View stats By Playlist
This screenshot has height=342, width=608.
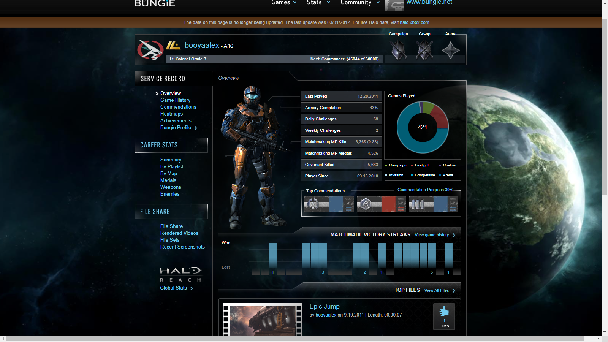172,166
